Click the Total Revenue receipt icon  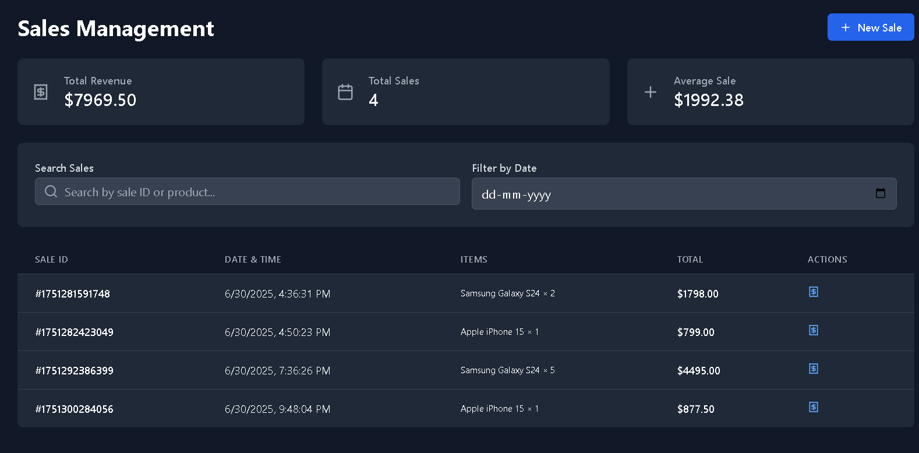click(41, 92)
